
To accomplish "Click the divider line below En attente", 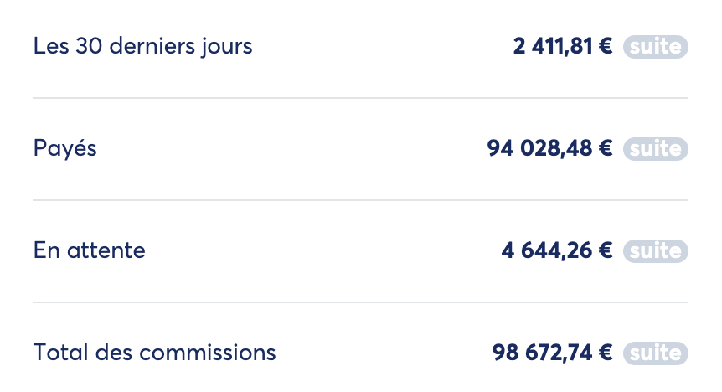I will pyautogui.click(x=360, y=302).
